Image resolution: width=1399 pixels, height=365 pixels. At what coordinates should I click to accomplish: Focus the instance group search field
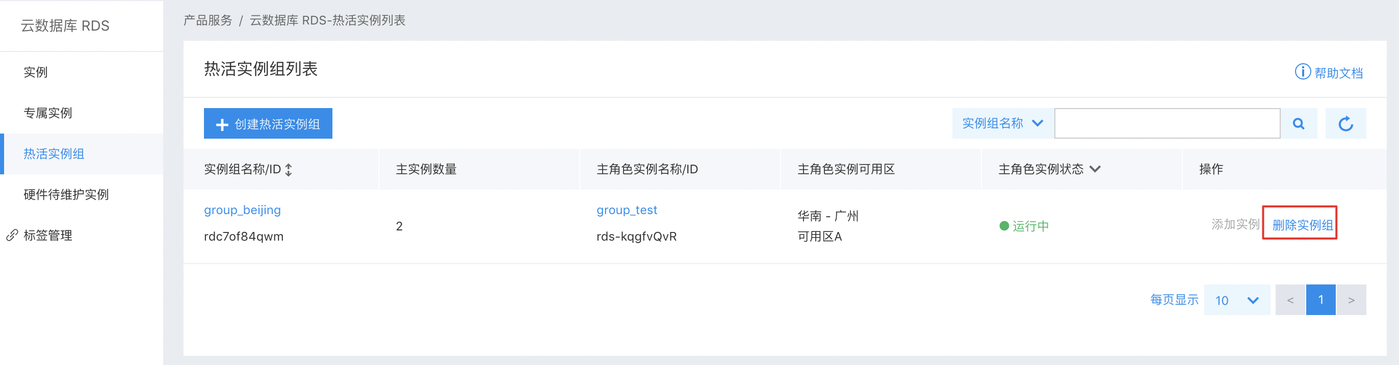point(1167,123)
